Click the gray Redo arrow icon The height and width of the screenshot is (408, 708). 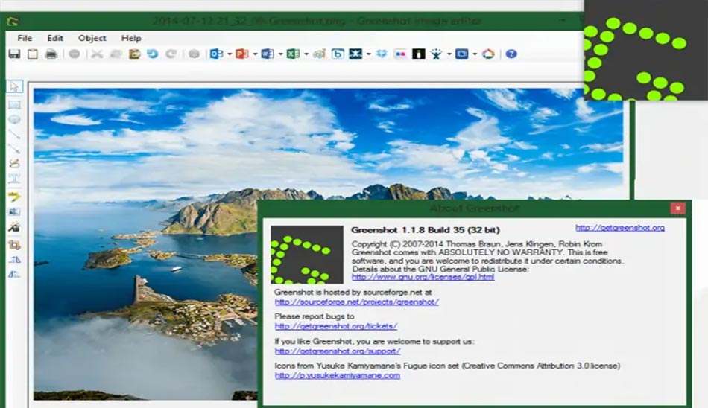click(x=171, y=54)
